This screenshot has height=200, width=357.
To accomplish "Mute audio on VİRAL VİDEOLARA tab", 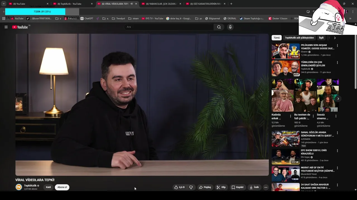I will coord(132,4).
